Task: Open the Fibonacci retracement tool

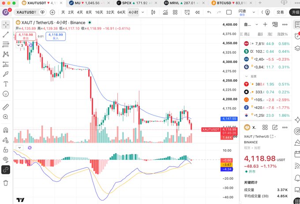Action: (6, 45)
